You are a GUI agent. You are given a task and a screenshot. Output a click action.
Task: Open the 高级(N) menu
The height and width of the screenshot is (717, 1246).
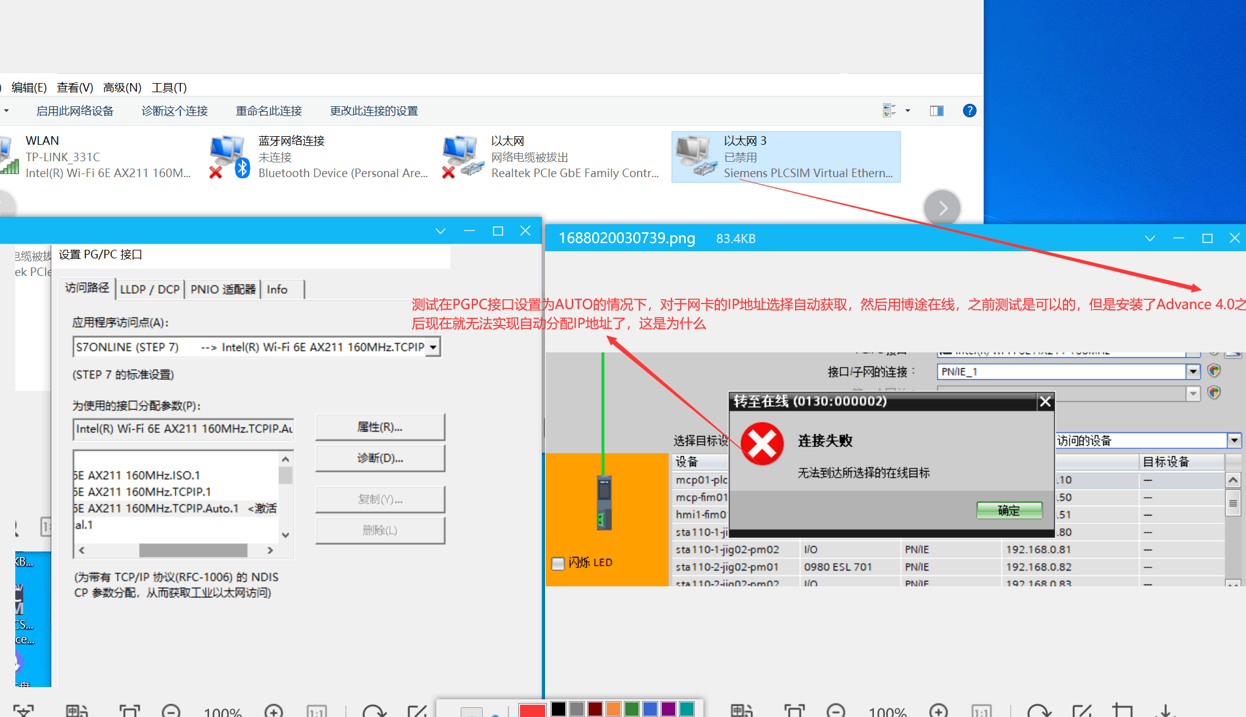pos(122,87)
